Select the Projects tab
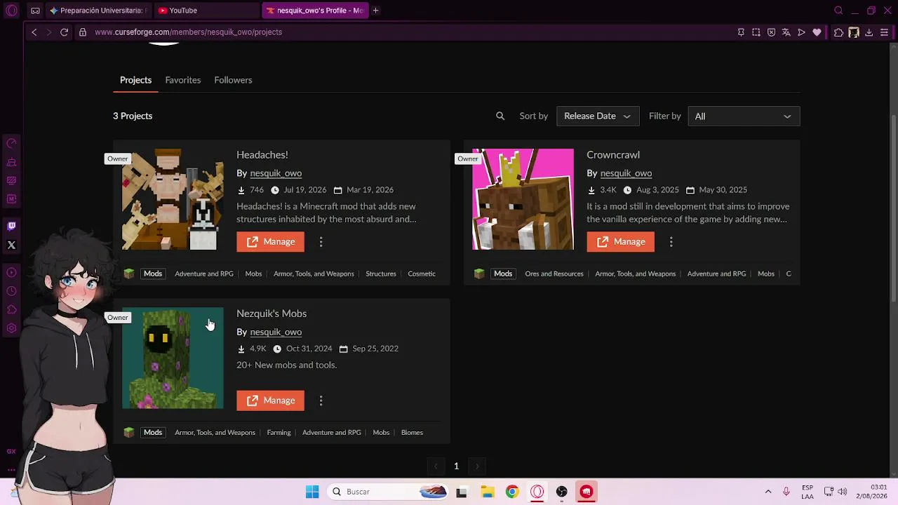 point(135,80)
